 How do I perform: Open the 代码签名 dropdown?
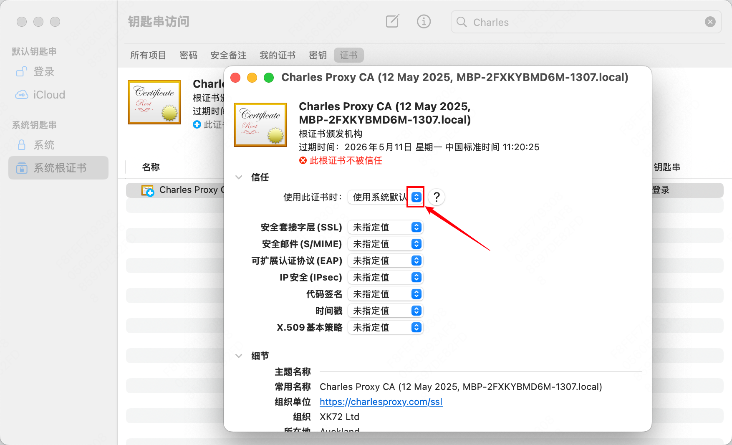click(x=385, y=294)
